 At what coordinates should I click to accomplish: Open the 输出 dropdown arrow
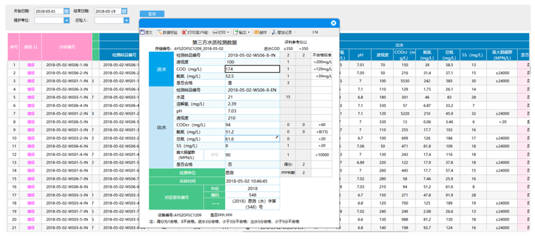point(249,33)
